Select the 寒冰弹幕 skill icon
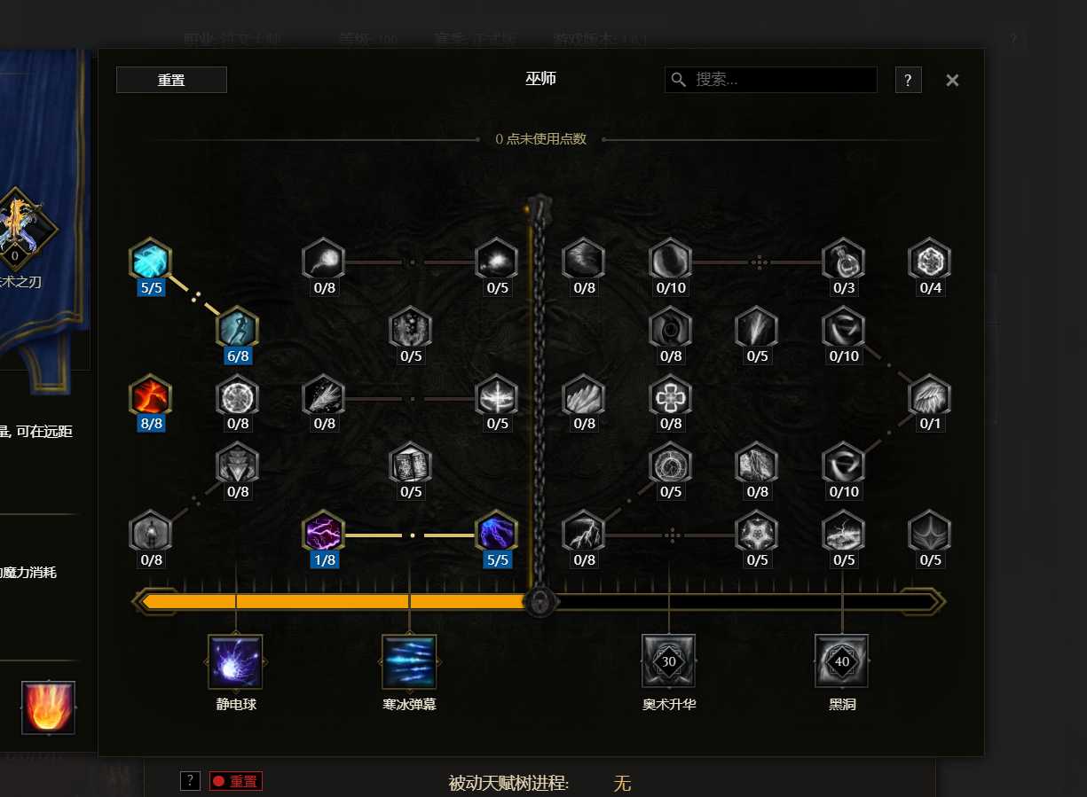Viewport: 1087px width, 797px height. (x=409, y=661)
